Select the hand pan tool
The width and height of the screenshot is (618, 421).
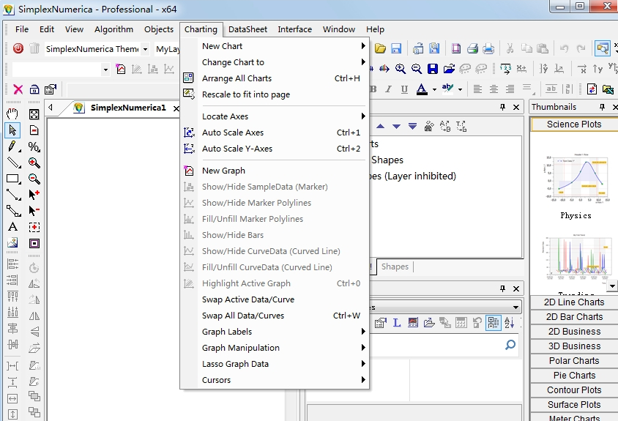(12, 114)
